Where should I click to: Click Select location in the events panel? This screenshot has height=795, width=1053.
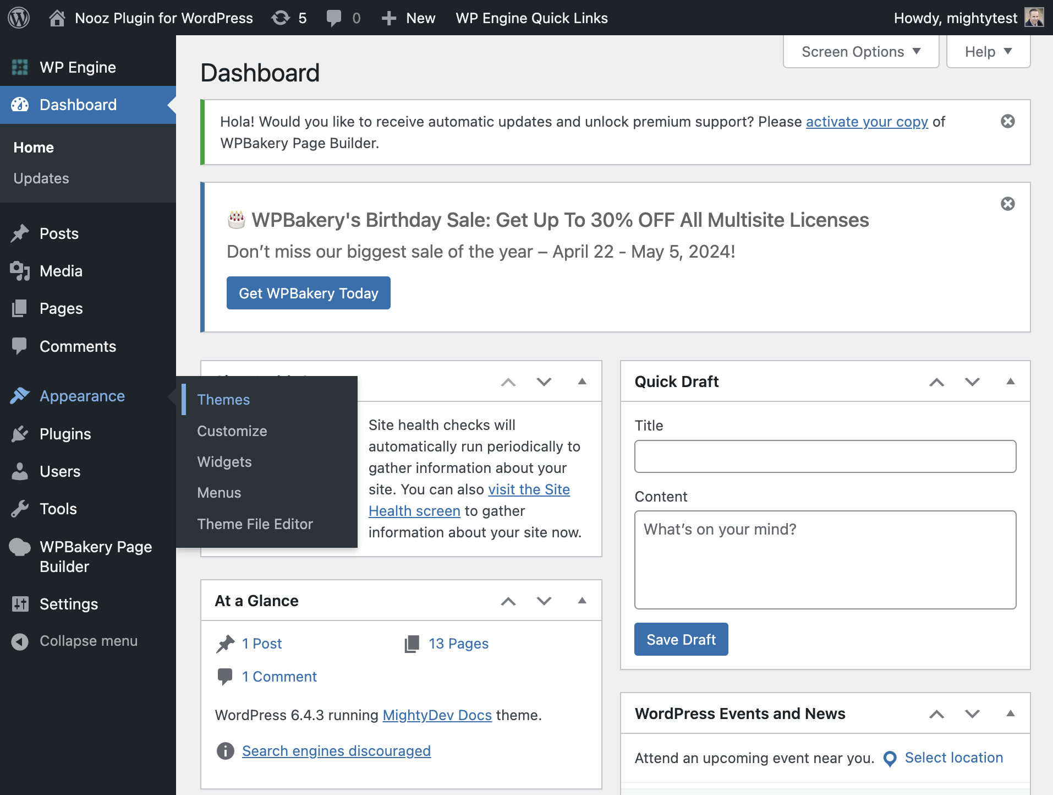(954, 758)
